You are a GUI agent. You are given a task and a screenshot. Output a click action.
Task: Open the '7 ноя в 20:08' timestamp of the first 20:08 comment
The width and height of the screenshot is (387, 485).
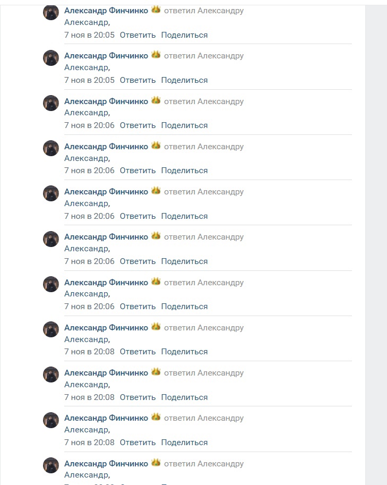pos(89,352)
